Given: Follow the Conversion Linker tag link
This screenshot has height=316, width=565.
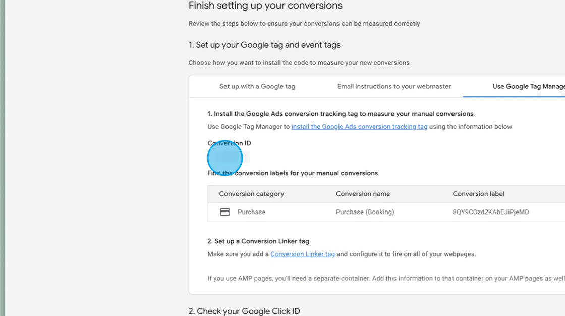Looking at the screenshot, I should (x=302, y=254).
